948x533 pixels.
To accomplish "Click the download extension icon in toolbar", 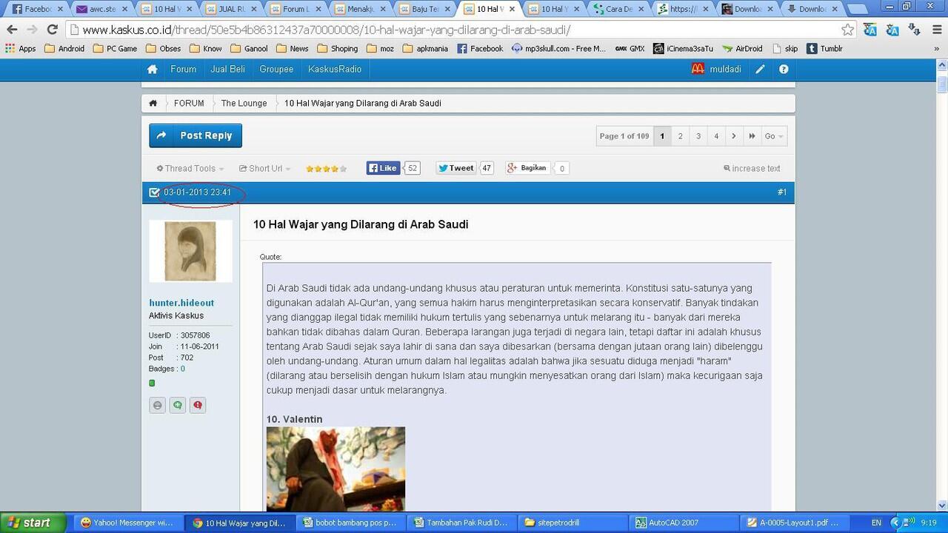I will (915, 30).
